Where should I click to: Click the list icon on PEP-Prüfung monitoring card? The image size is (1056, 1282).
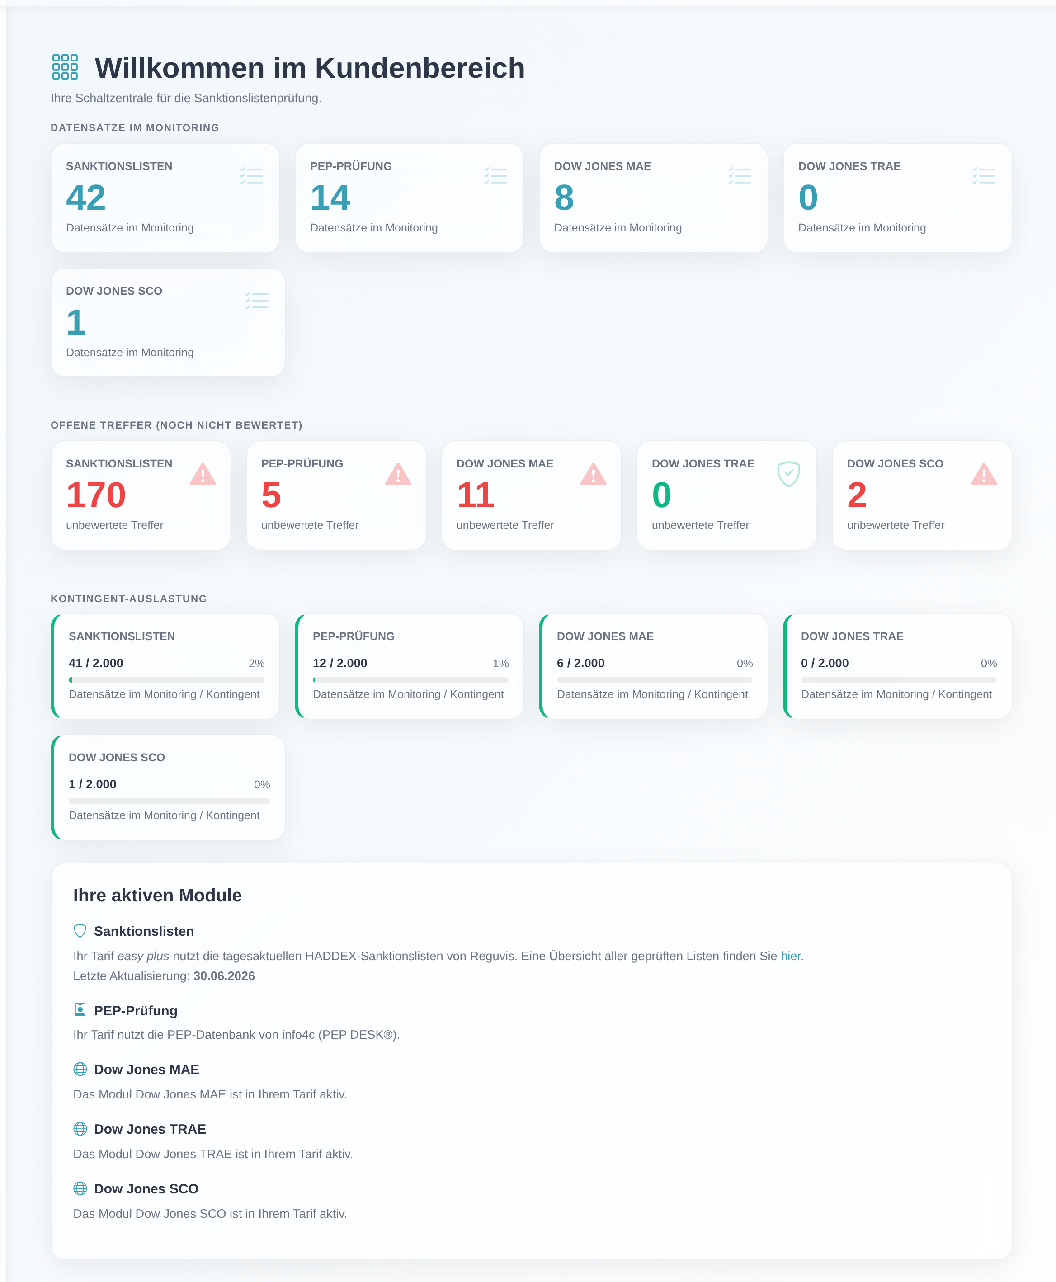click(x=496, y=176)
